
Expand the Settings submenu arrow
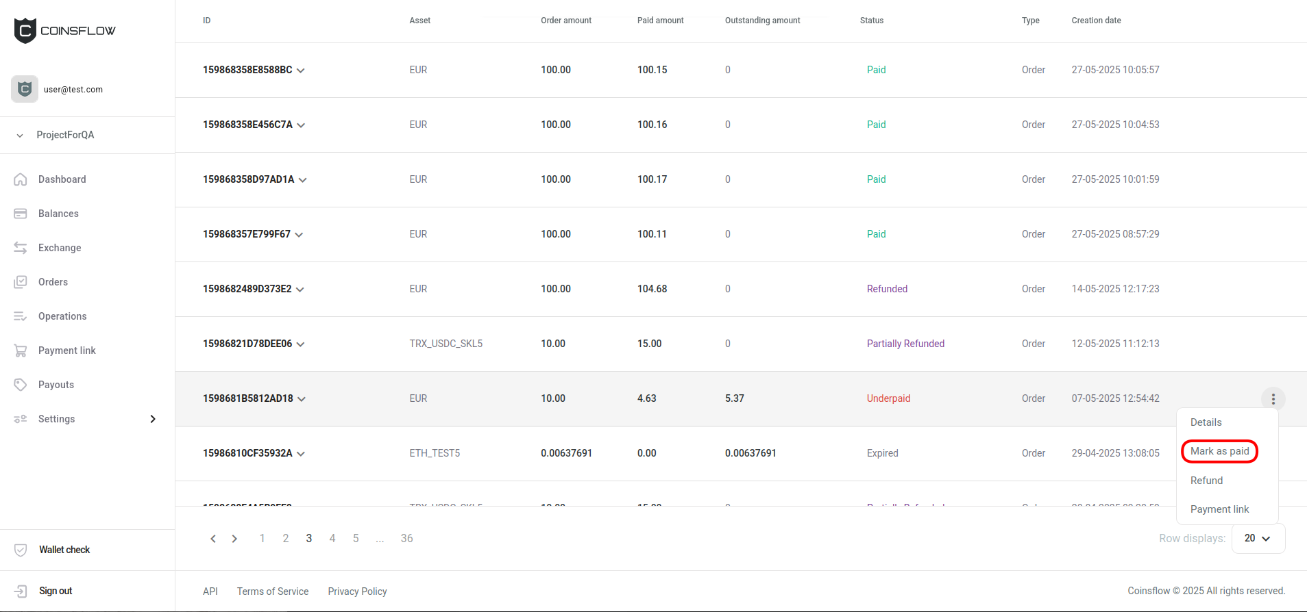pos(153,419)
